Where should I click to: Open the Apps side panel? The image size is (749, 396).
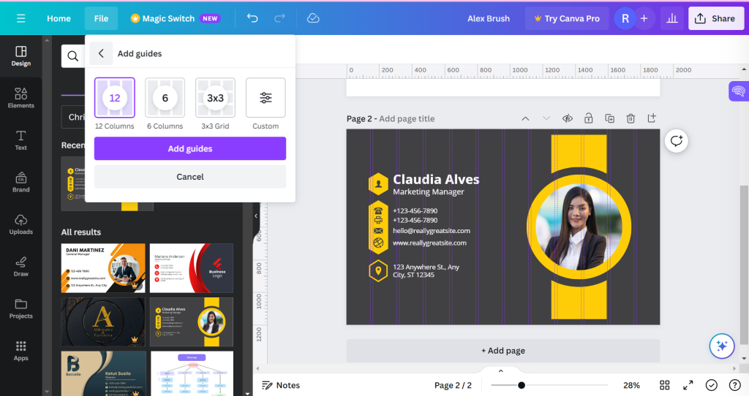click(x=21, y=351)
